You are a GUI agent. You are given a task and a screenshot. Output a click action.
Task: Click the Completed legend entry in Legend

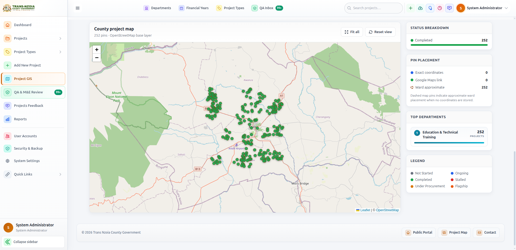pyautogui.click(x=421, y=180)
